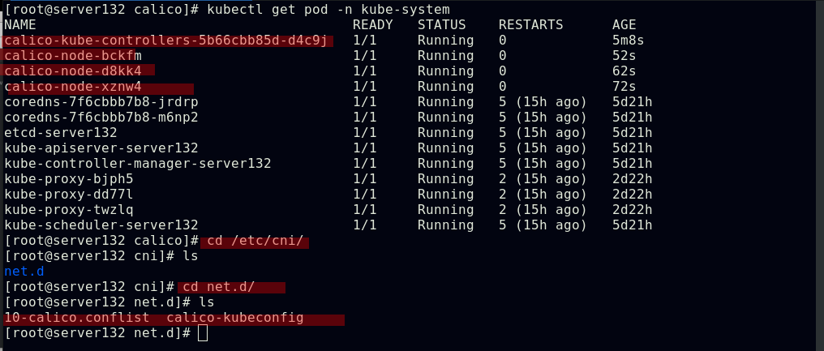The image size is (824, 351).
Task: Select the calico-node-bckfm pod entry
Action: click(73, 55)
